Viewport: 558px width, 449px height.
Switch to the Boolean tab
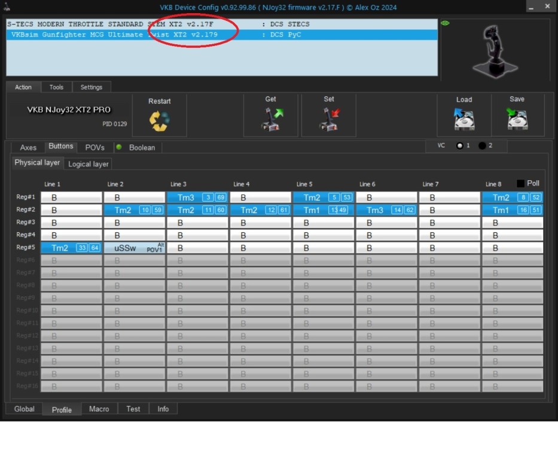tap(142, 147)
